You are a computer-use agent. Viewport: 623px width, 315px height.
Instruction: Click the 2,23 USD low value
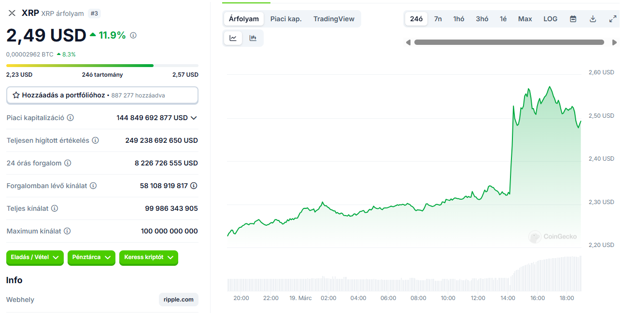(x=19, y=75)
